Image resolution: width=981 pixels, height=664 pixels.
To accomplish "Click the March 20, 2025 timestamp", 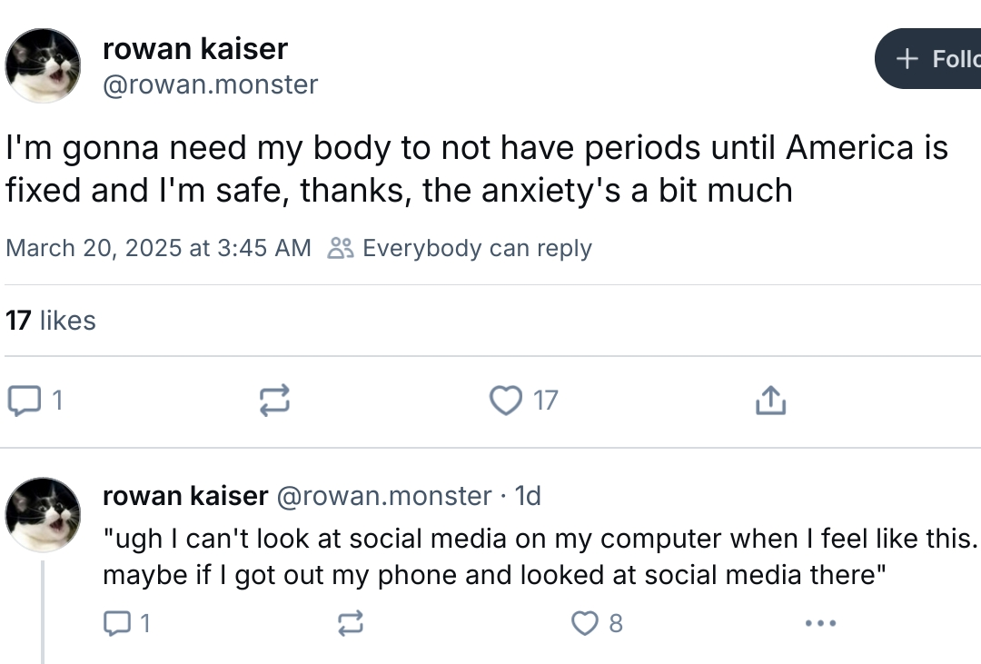I will point(158,248).
